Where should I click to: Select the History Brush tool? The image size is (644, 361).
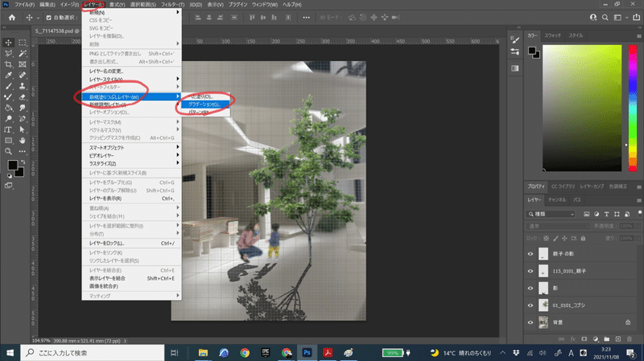[8, 97]
